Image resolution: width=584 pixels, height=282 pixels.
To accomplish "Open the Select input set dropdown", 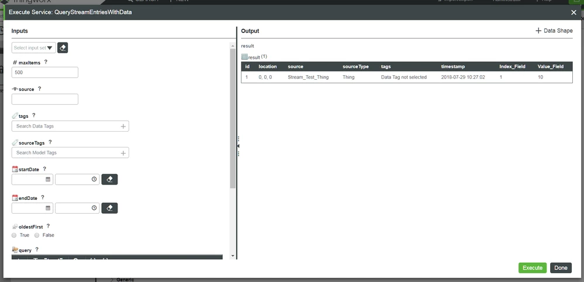I will click(34, 48).
